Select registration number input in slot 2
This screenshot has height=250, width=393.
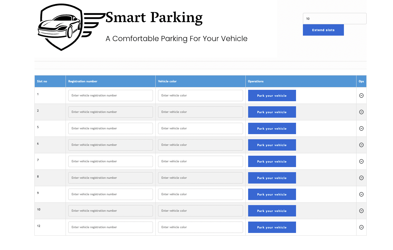tap(110, 112)
